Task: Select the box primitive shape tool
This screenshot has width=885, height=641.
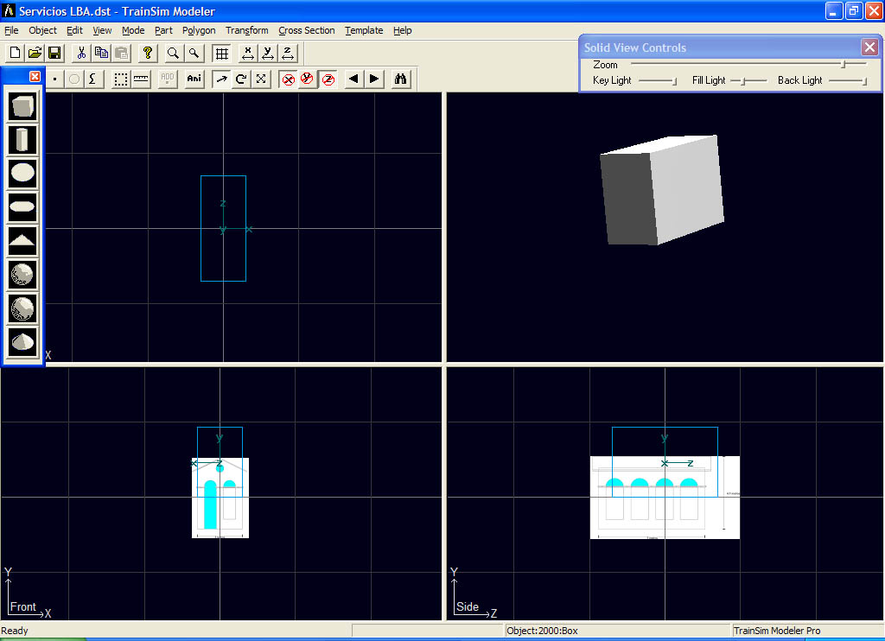Action: tap(23, 107)
